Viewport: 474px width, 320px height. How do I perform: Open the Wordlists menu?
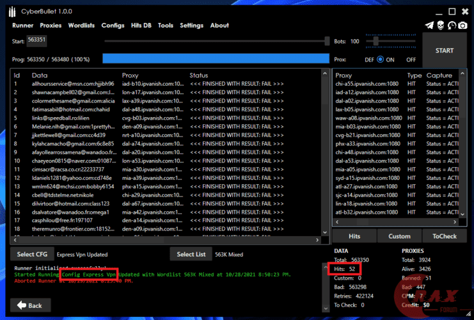pyautogui.click(x=81, y=26)
